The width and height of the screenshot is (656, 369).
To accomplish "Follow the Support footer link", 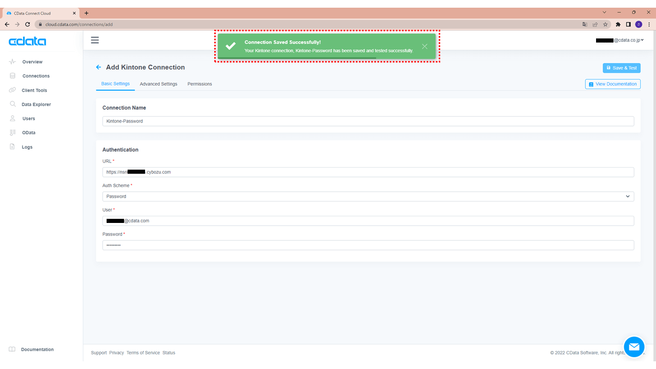I will click(x=99, y=353).
